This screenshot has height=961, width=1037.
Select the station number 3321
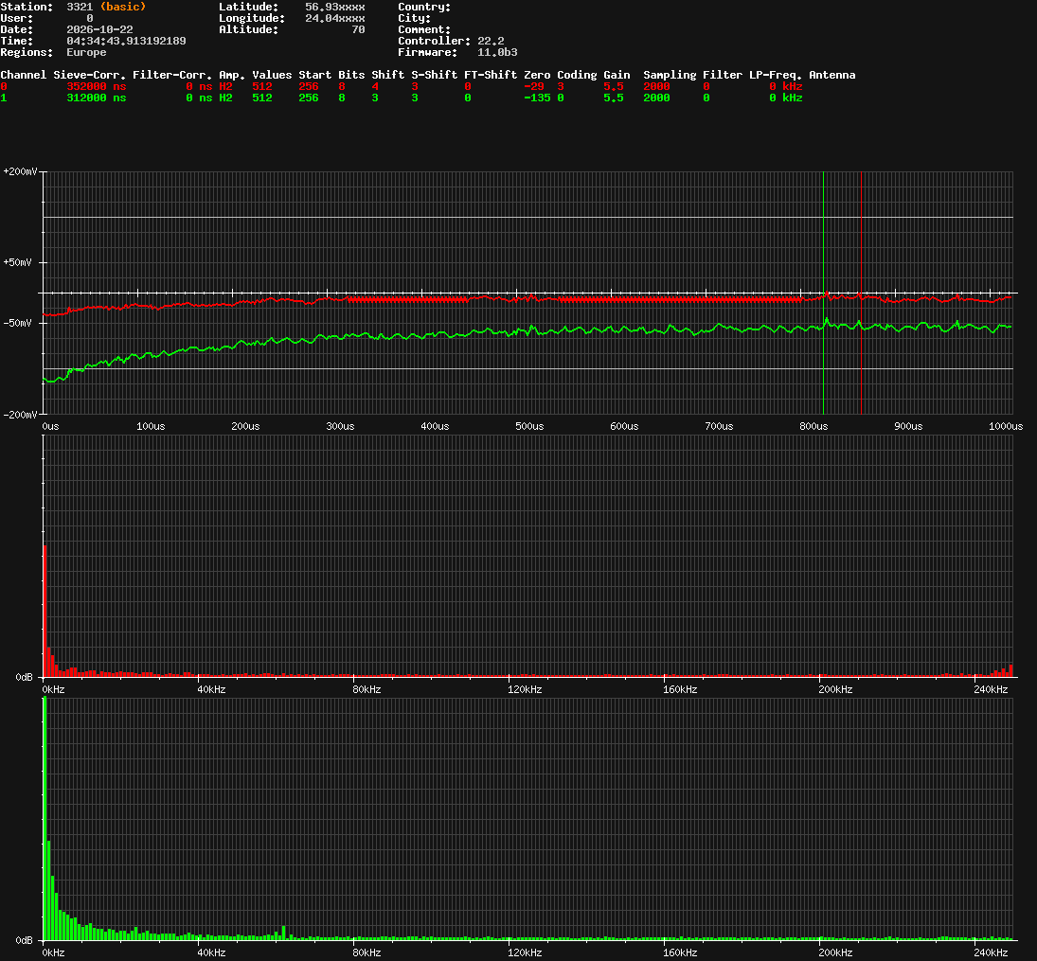[80, 7]
